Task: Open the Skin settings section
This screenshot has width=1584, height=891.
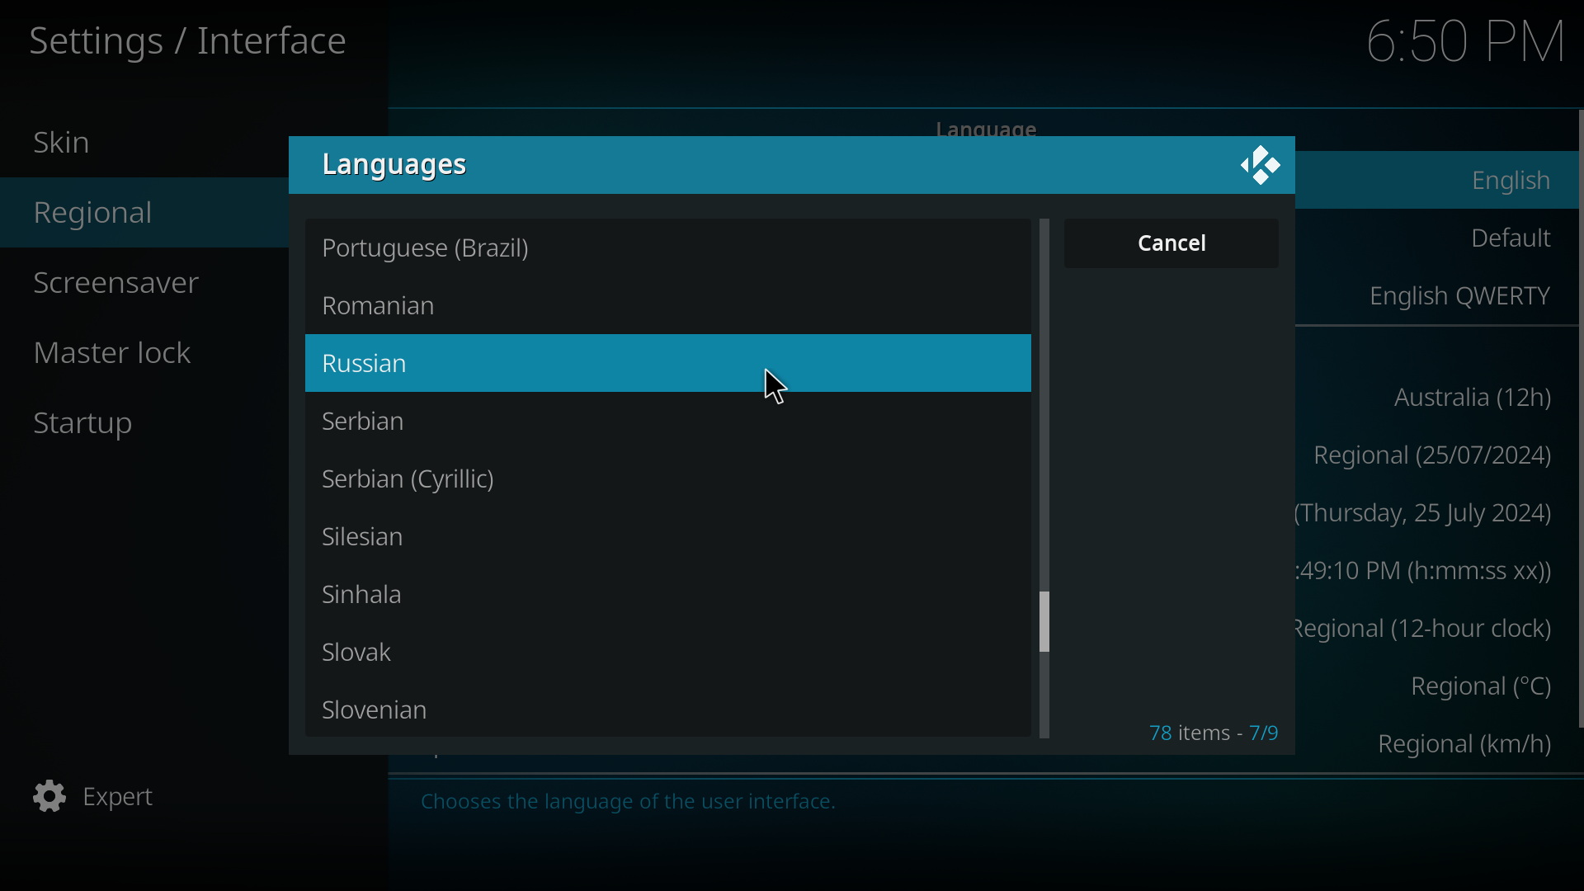Action: point(61,141)
